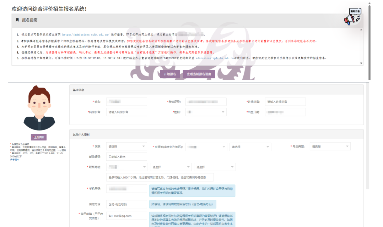This screenshot has width=383, height=227.
Task: Focus the 名字拼音 text box
Action: [126, 112]
